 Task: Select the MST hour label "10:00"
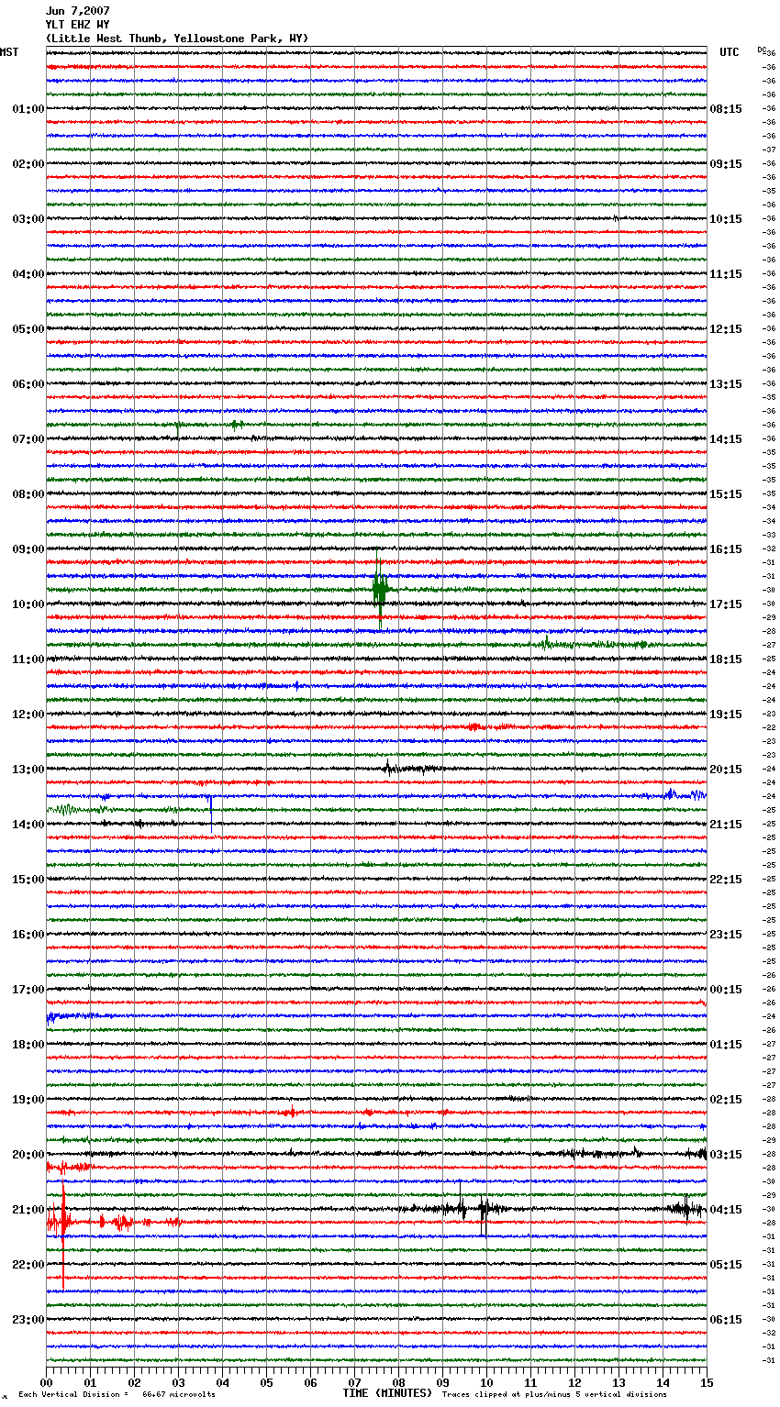point(28,604)
